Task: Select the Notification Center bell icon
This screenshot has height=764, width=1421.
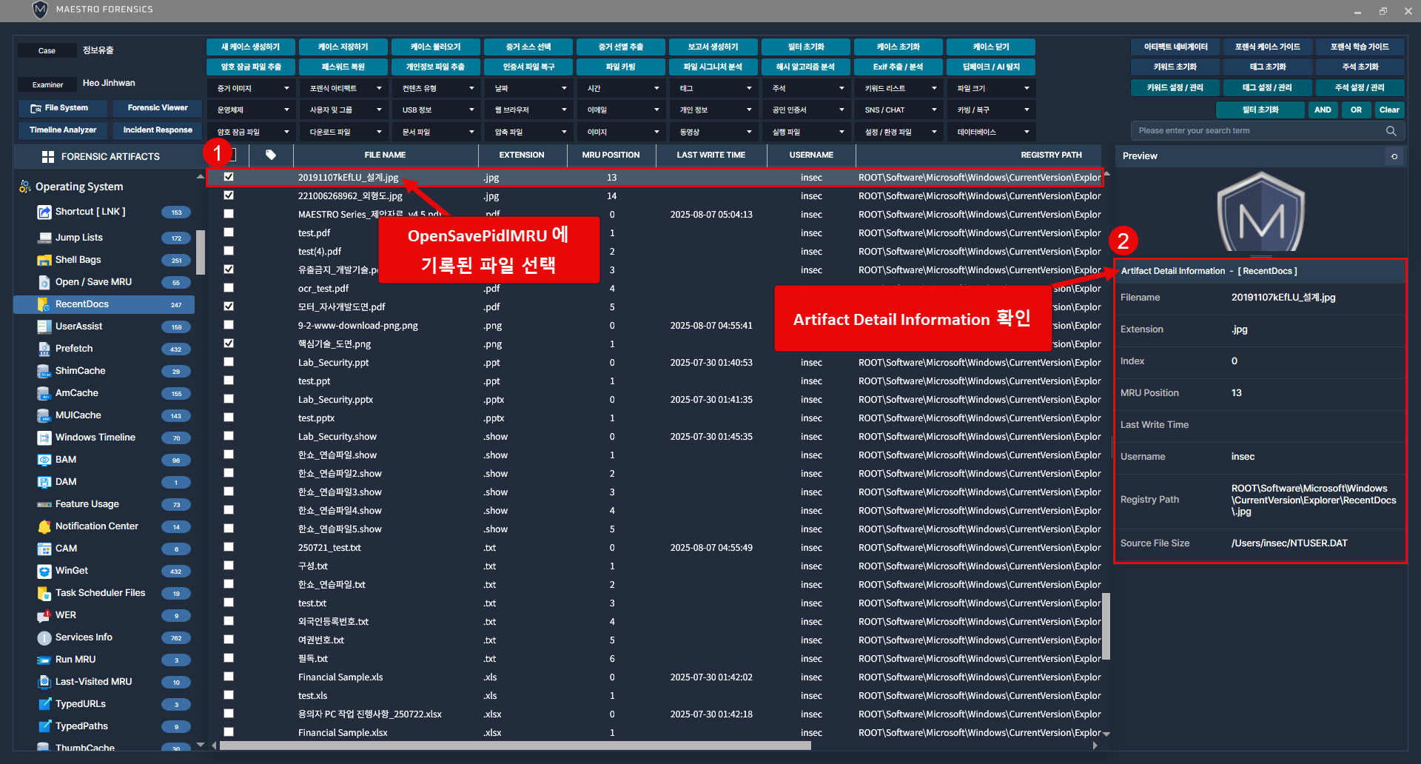Action: 44,526
